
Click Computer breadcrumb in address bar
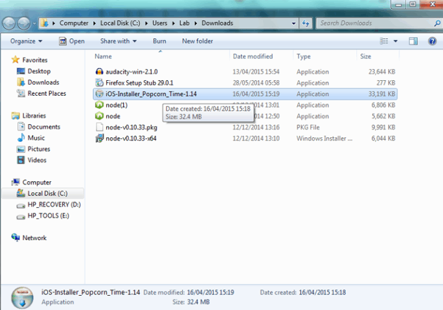[74, 23]
